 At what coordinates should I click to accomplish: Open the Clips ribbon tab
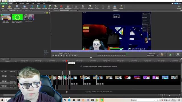(16, 3)
